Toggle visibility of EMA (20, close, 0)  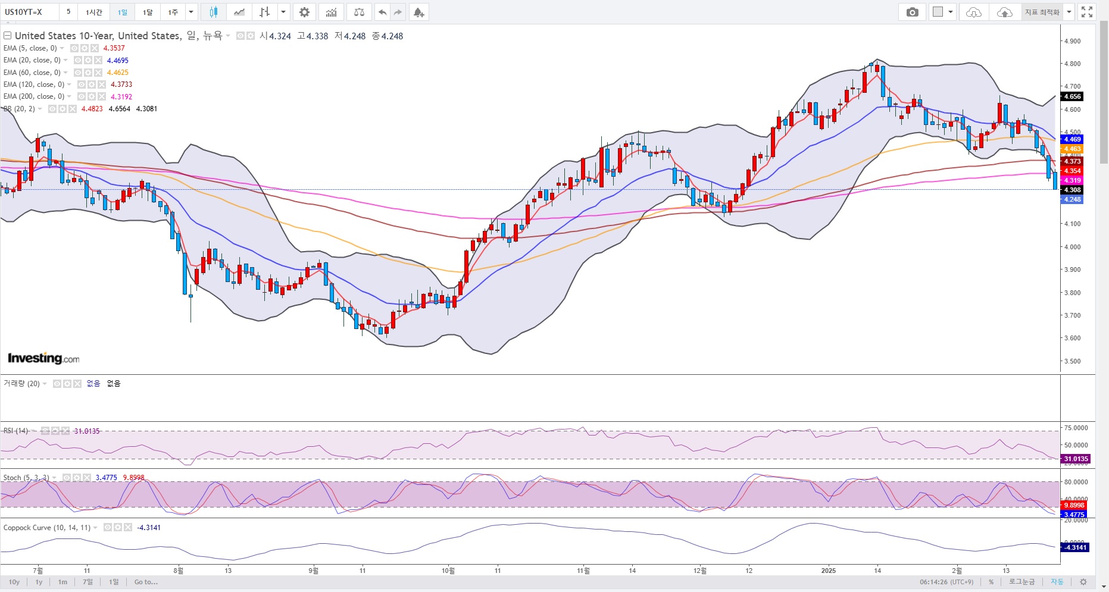[78, 60]
